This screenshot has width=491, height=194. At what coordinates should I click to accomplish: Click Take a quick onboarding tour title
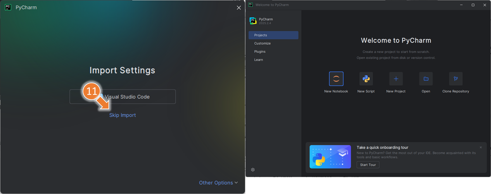(x=382, y=147)
